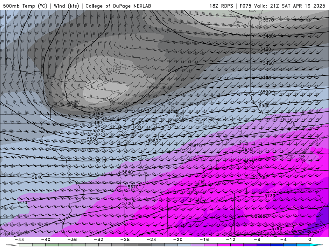Select the 5400 height contour label
Screen dimensions: 329x247
pyautogui.click(x=269, y=36)
